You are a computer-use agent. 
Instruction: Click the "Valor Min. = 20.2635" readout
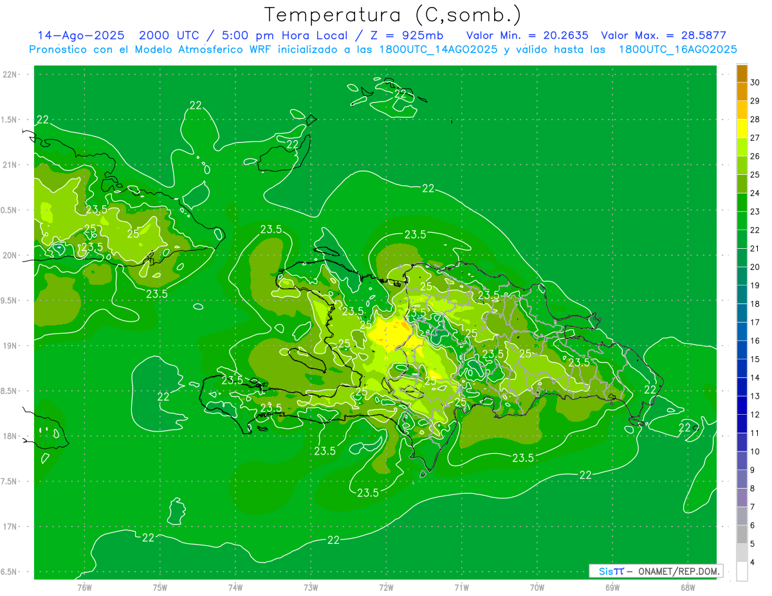(x=527, y=35)
